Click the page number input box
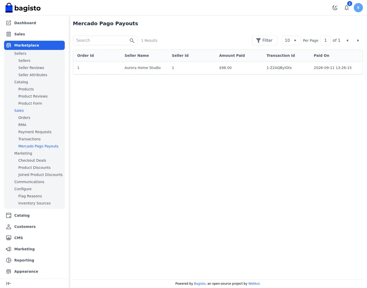The width and height of the screenshot is (367, 288). [325, 41]
